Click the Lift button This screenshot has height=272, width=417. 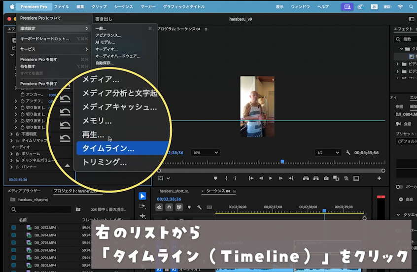(306, 178)
